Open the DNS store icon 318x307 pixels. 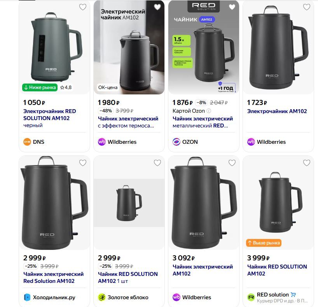pos(27,142)
